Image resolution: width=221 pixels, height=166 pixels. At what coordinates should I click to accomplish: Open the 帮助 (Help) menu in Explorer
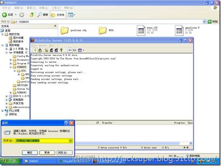(x=69, y=8)
